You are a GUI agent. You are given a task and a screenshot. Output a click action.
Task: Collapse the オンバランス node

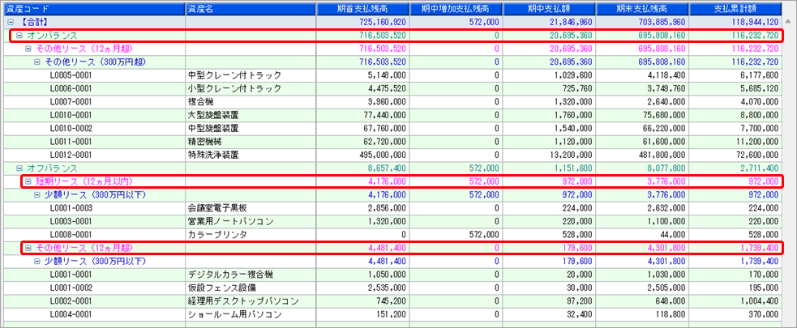coord(19,36)
